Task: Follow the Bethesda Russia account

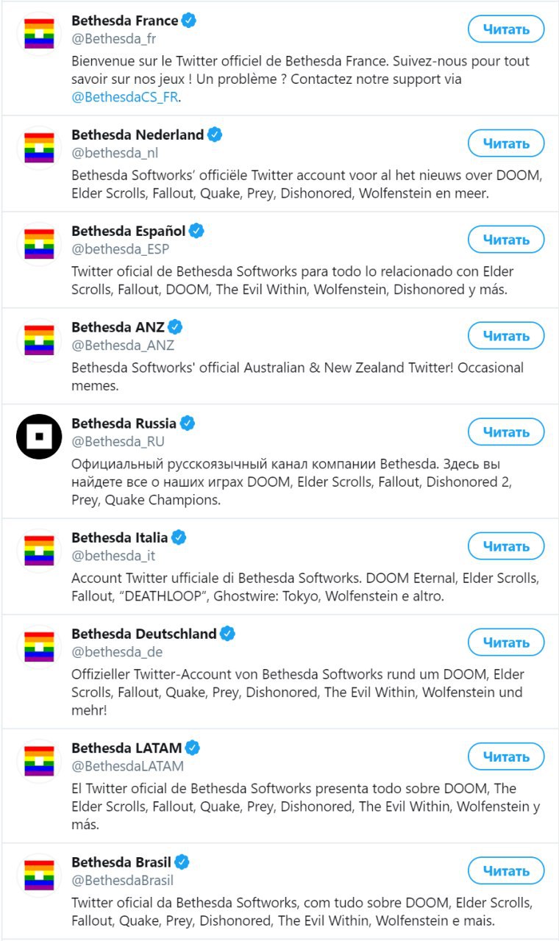Action: coord(506,432)
